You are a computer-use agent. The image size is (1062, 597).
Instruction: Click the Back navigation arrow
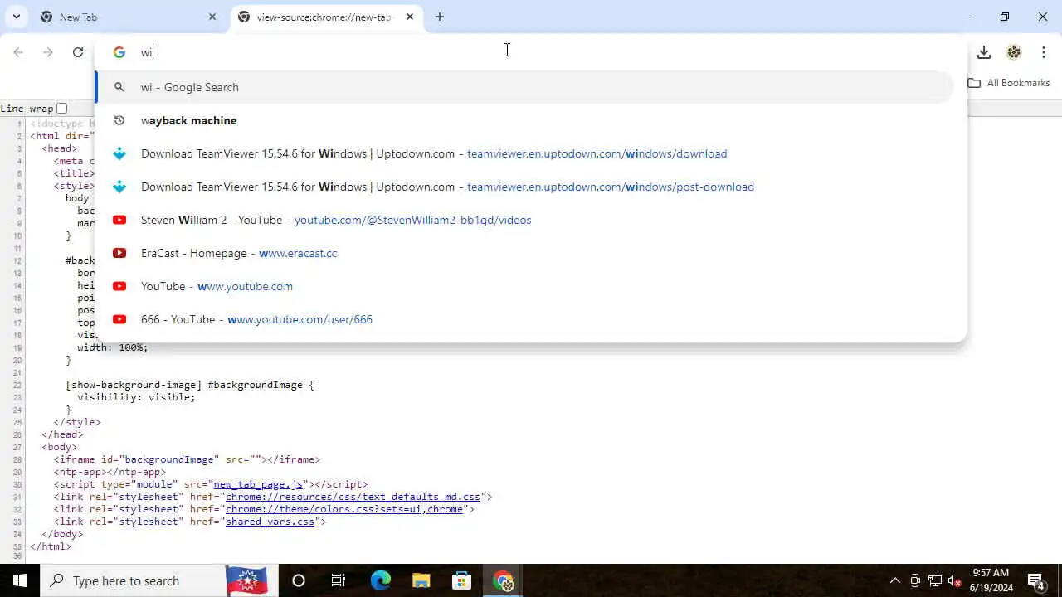pos(18,52)
